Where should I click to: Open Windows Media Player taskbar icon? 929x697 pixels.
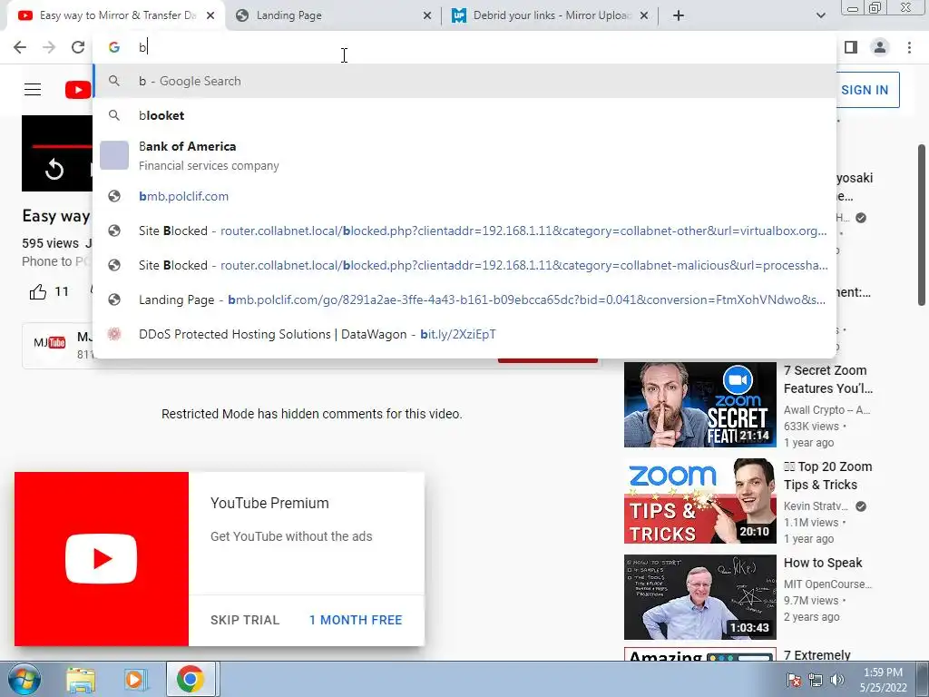pyautogui.click(x=134, y=679)
